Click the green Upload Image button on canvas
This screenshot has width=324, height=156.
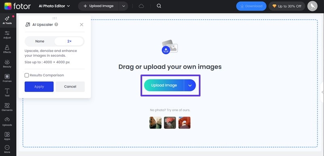coord(164,85)
